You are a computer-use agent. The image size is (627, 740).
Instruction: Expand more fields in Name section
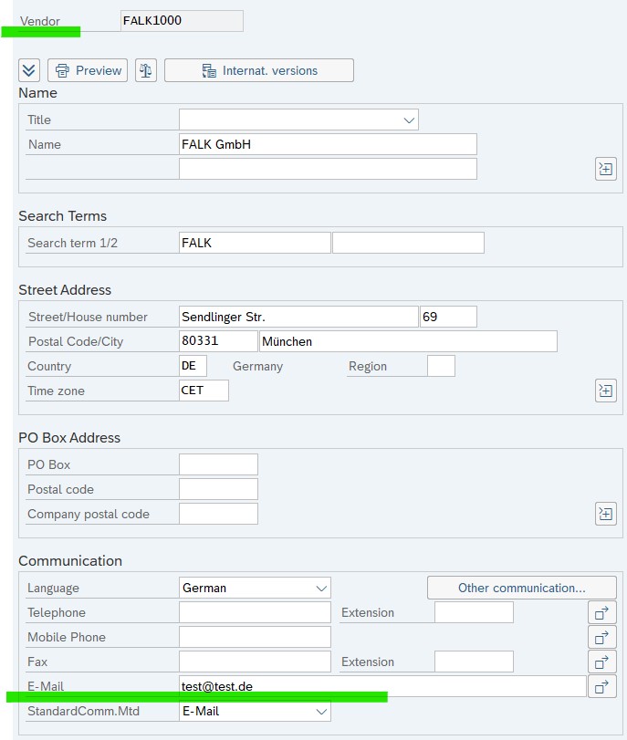coord(606,169)
